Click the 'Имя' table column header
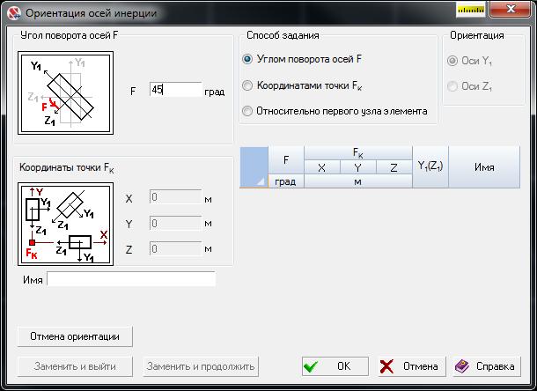The height and width of the screenshot is (391, 537). coord(484,167)
